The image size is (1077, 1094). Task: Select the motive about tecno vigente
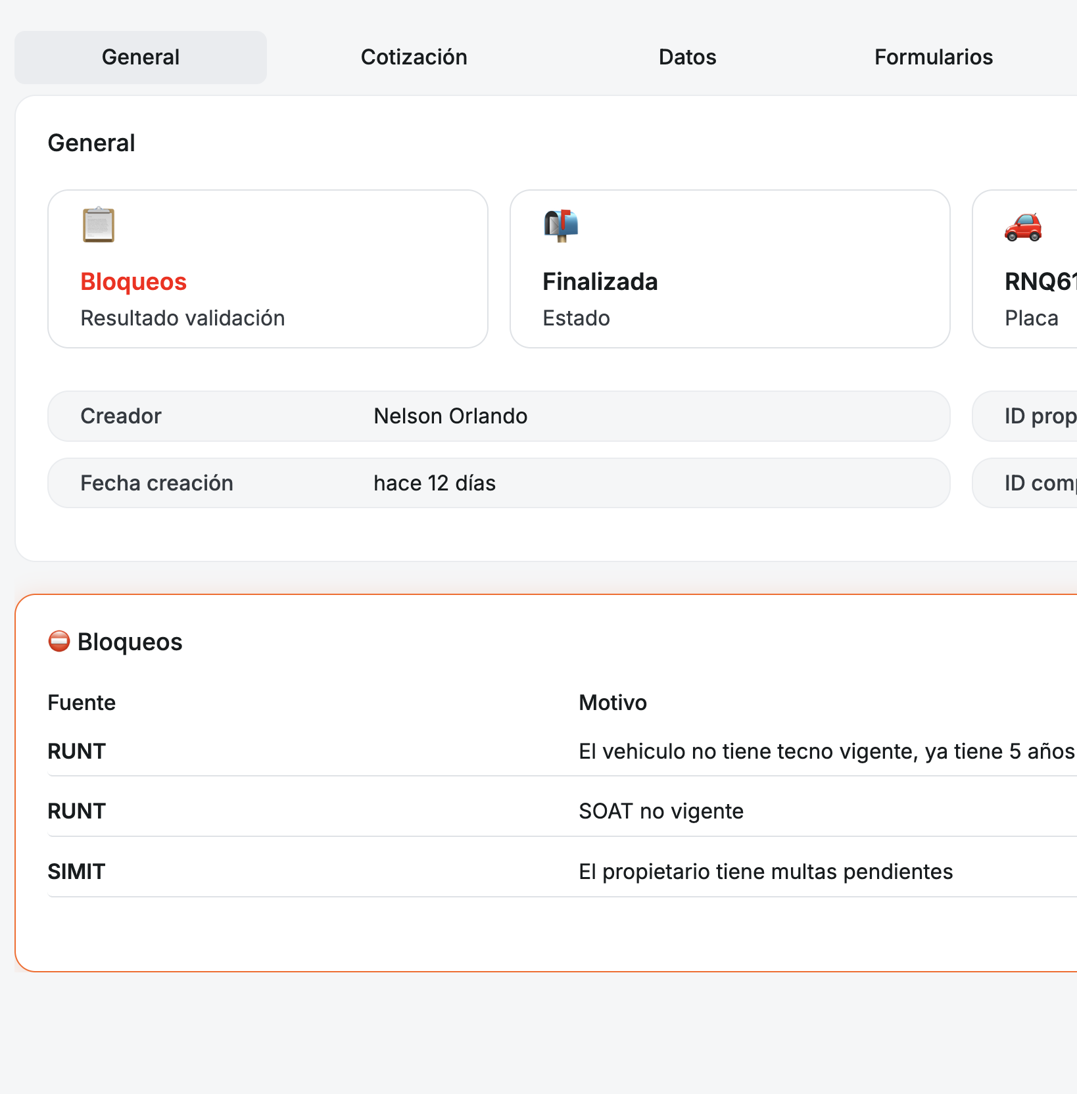pyautogui.click(x=827, y=751)
